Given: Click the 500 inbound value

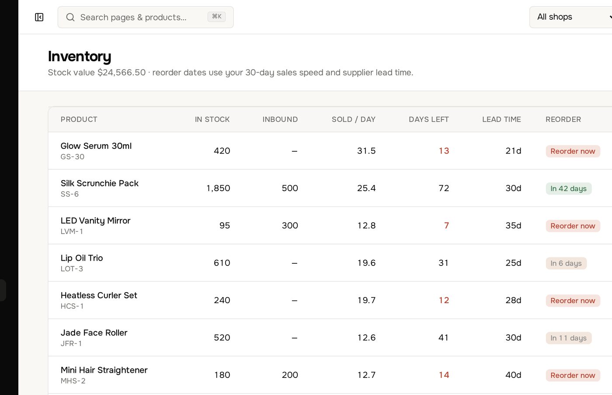Looking at the screenshot, I should pyautogui.click(x=290, y=188).
